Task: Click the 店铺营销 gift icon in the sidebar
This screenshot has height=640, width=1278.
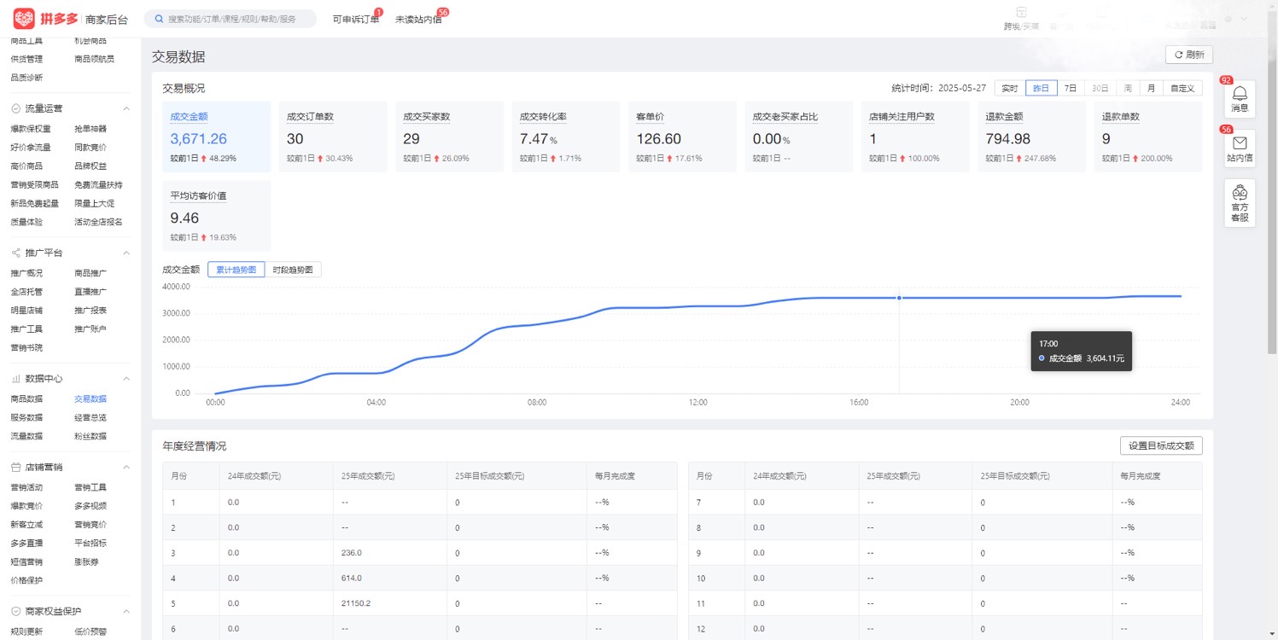Action: click(x=16, y=467)
